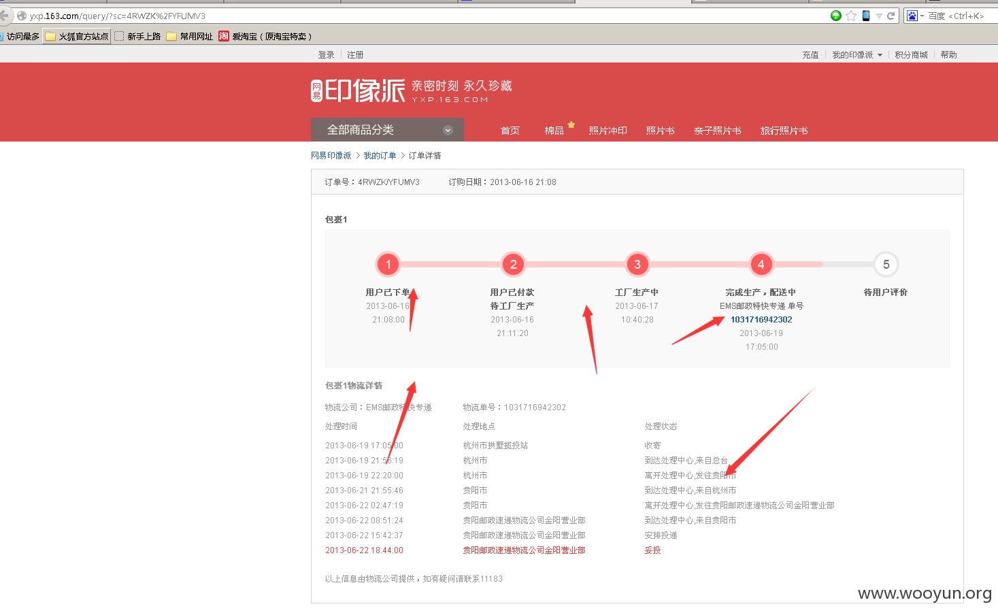Image resolution: width=998 pixels, height=613 pixels.
Task: Expand the 全部商品分类 category menu
Action: coord(387,130)
